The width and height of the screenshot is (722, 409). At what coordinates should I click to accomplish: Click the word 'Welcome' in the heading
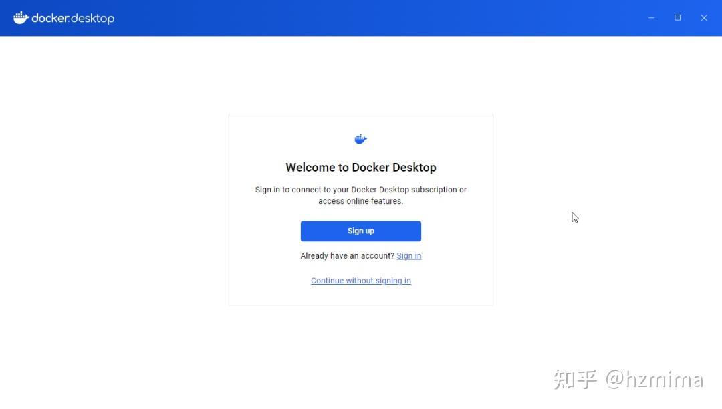pos(311,168)
